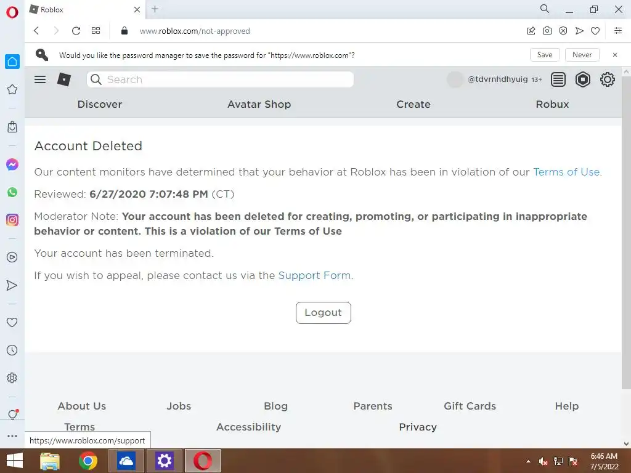631x473 pixels.
Task: Take a snapshot with the camera icon
Action: coord(547,31)
